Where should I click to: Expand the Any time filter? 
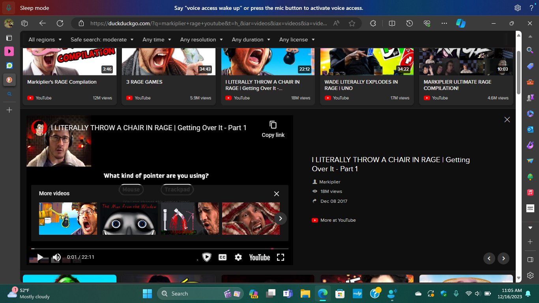pyautogui.click(x=157, y=39)
